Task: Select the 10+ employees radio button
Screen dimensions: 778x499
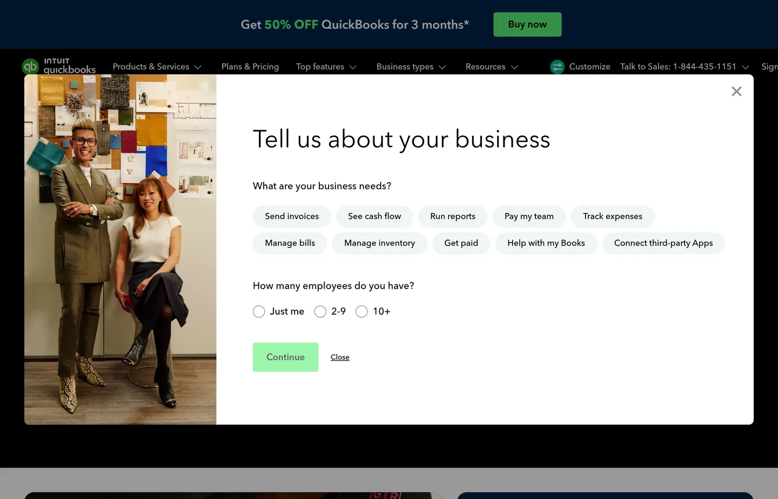Action: pos(362,311)
